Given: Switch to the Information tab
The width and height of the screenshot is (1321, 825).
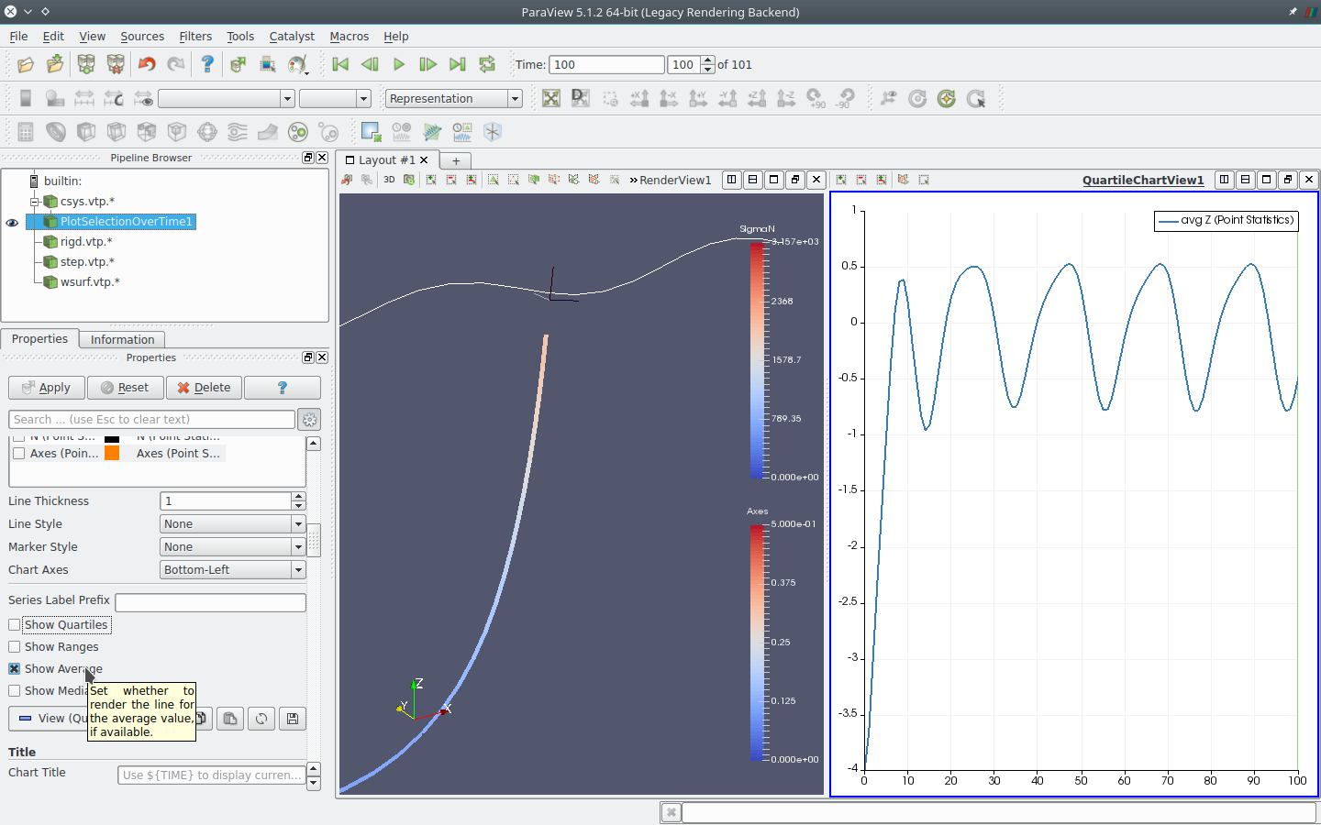Looking at the screenshot, I should coord(122,340).
